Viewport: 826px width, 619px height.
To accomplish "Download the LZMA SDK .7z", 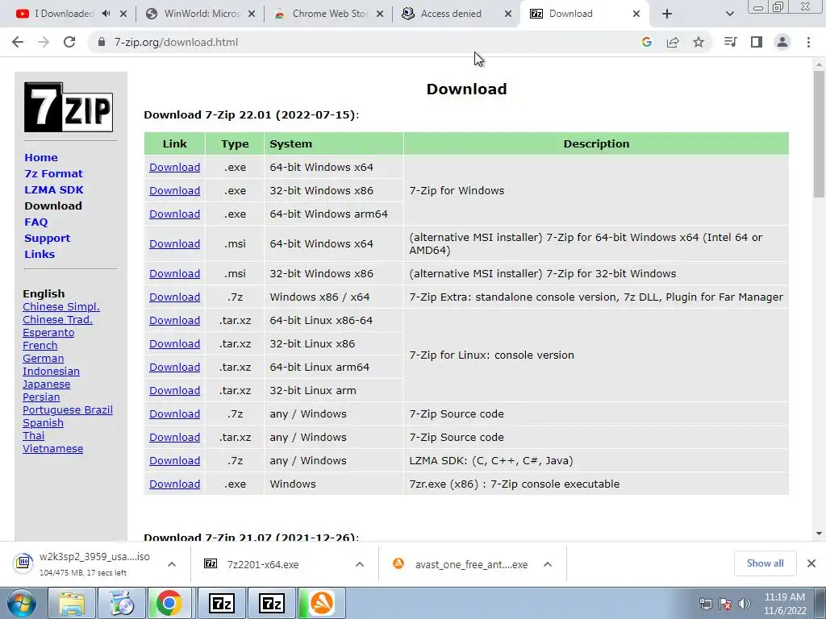I will coord(174,460).
